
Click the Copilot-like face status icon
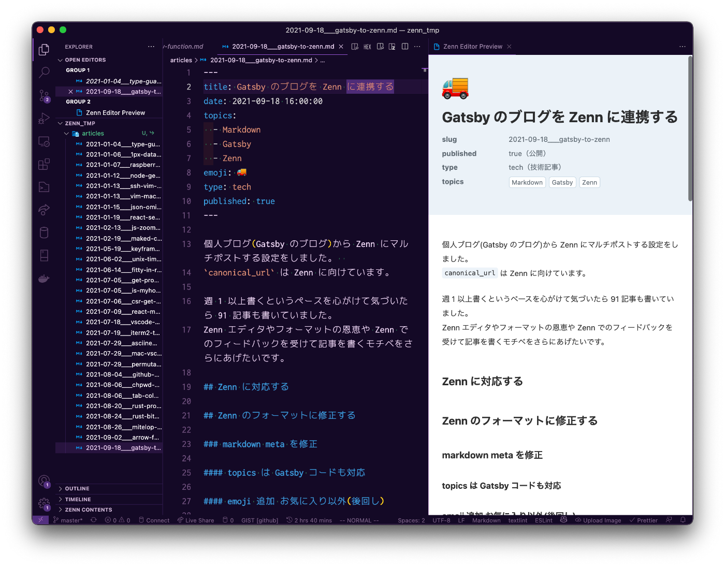tap(564, 520)
